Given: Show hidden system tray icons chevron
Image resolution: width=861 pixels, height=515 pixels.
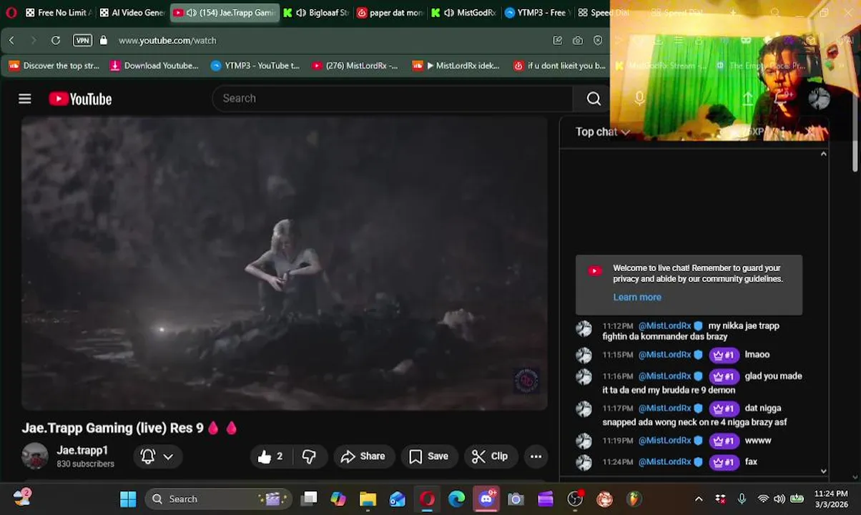Looking at the screenshot, I should coord(699,499).
